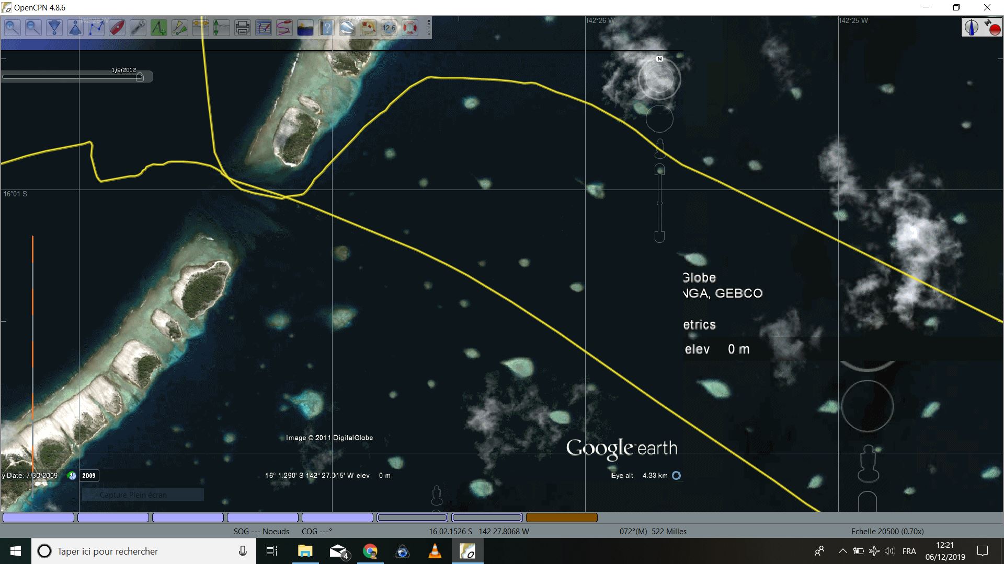Click the zoom out magnifier icon
This screenshot has height=564, width=1004.
point(33,28)
